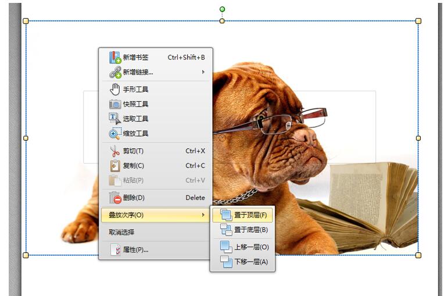This screenshot has height=296, width=444.
Task: Click the copy clipboard icon
Action: [115, 166]
